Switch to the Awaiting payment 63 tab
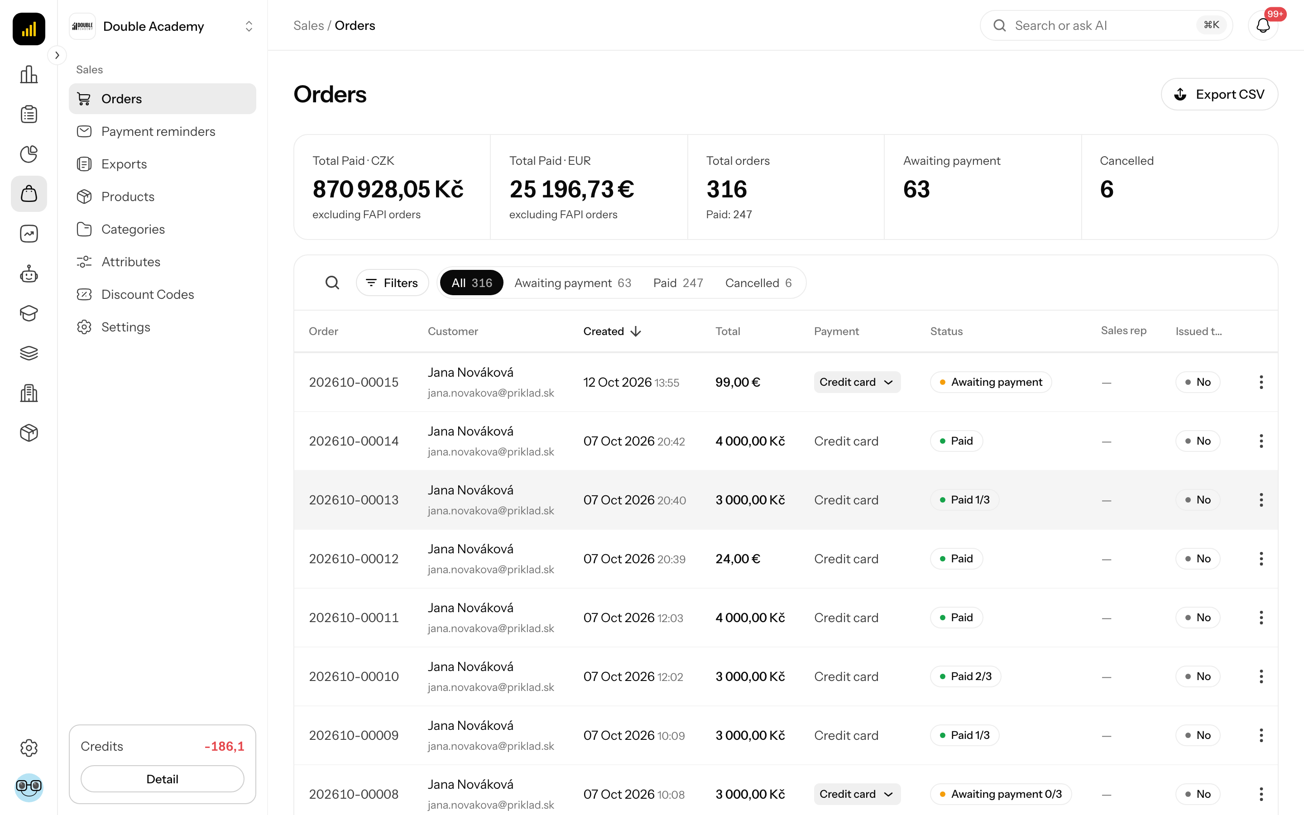This screenshot has width=1304, height=815. 572,283
